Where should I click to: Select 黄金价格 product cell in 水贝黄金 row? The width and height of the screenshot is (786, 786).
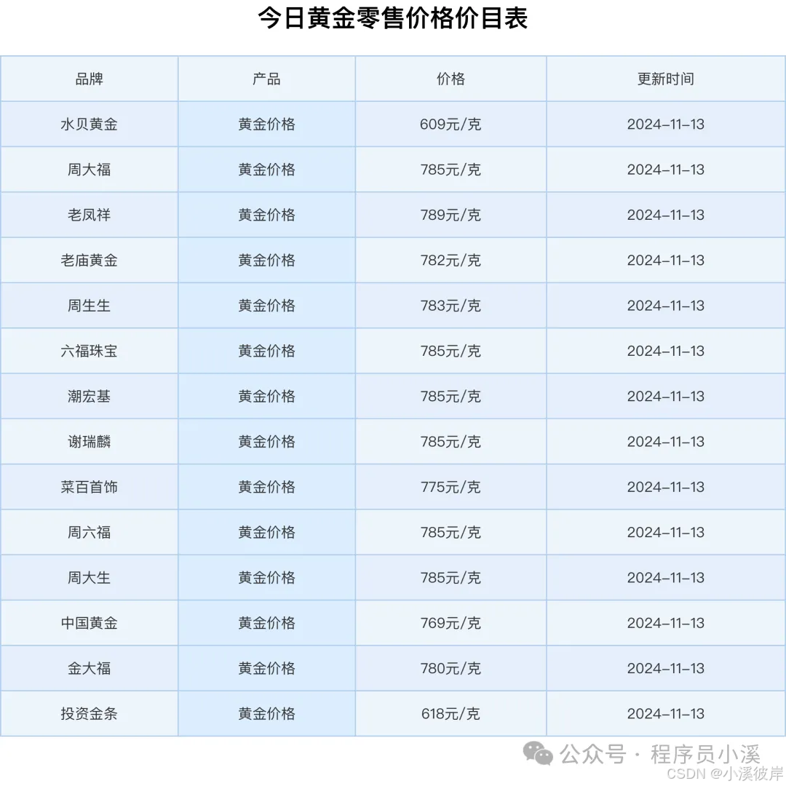coord(266,124)
